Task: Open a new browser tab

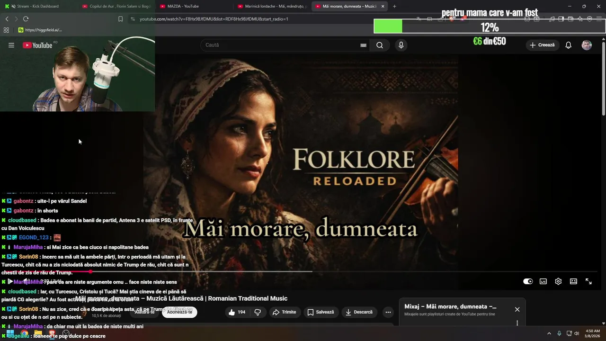Action: click(x=394, y=6)
